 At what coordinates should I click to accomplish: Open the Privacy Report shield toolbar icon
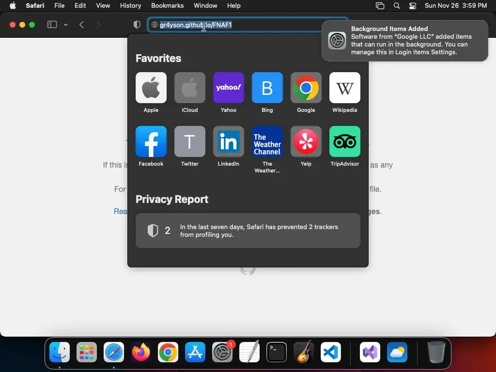click(137, 25)
